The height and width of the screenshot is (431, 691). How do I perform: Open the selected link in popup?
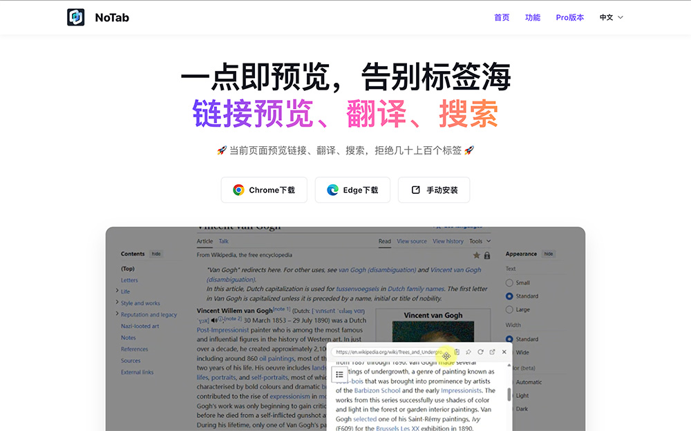(x=365, y=419)
